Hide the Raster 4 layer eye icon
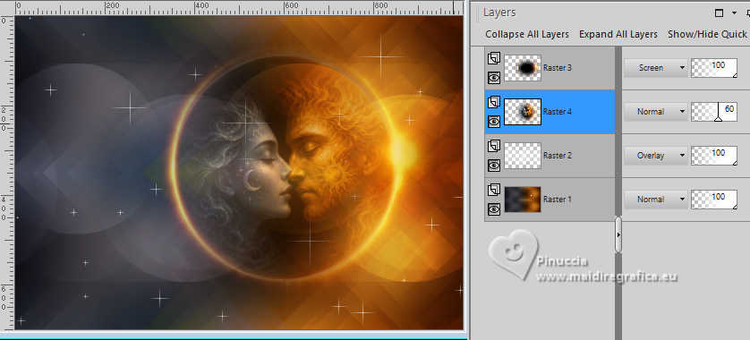 [x=494, y=122]
